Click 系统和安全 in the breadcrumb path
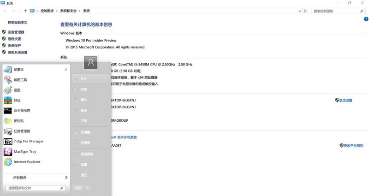The image size is (369, 196). [68, 11]
